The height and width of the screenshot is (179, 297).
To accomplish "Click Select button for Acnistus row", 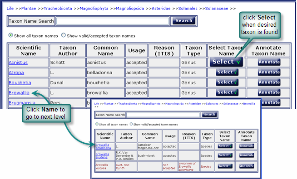I will pos(226,62).
